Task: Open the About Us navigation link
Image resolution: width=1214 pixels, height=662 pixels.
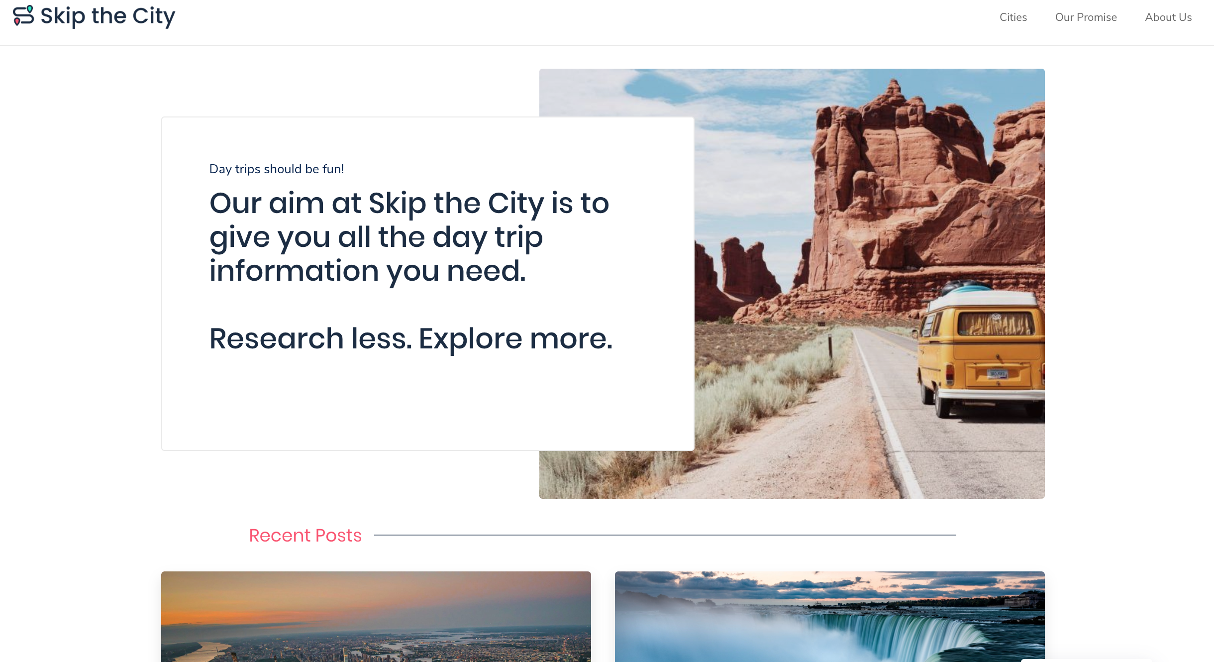Action: click(1168, 17)
